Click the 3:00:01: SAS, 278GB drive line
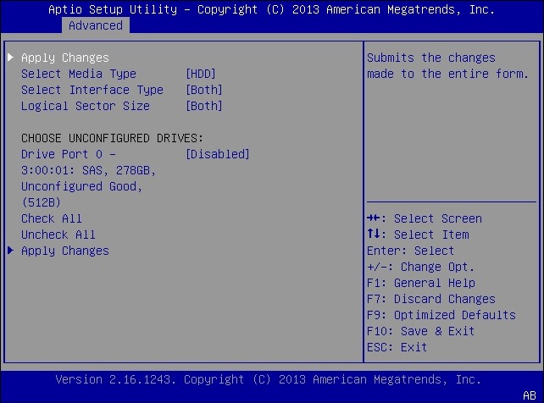The width and height of the screenshot is (544, 403). coord(88,170)
